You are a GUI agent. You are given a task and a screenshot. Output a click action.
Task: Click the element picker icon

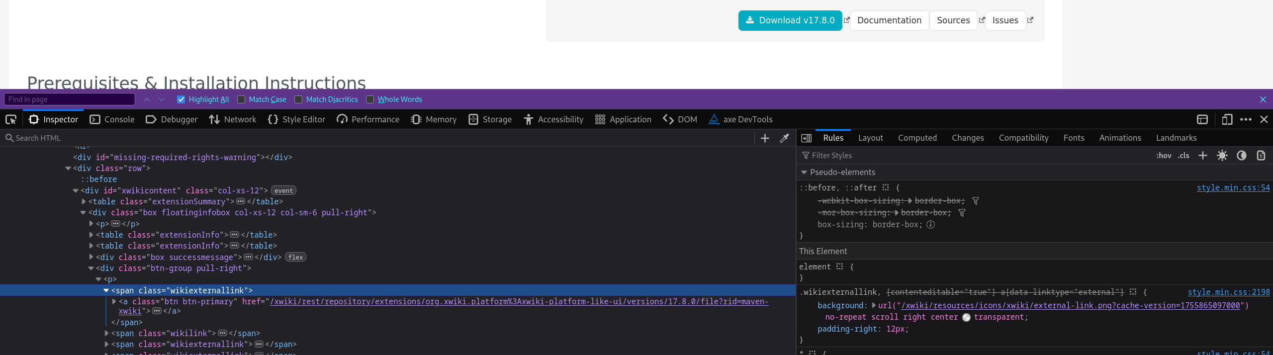11,119
